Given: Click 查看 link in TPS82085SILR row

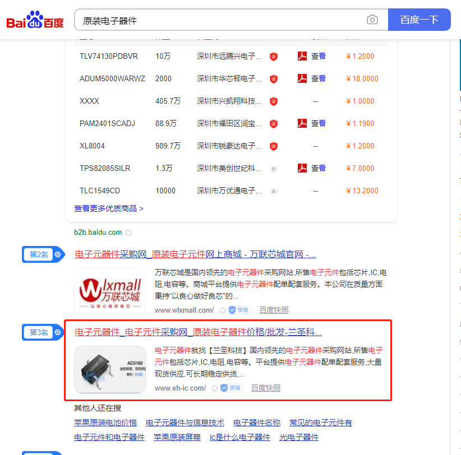Looking at the screenshot, I should coord(319,168).
